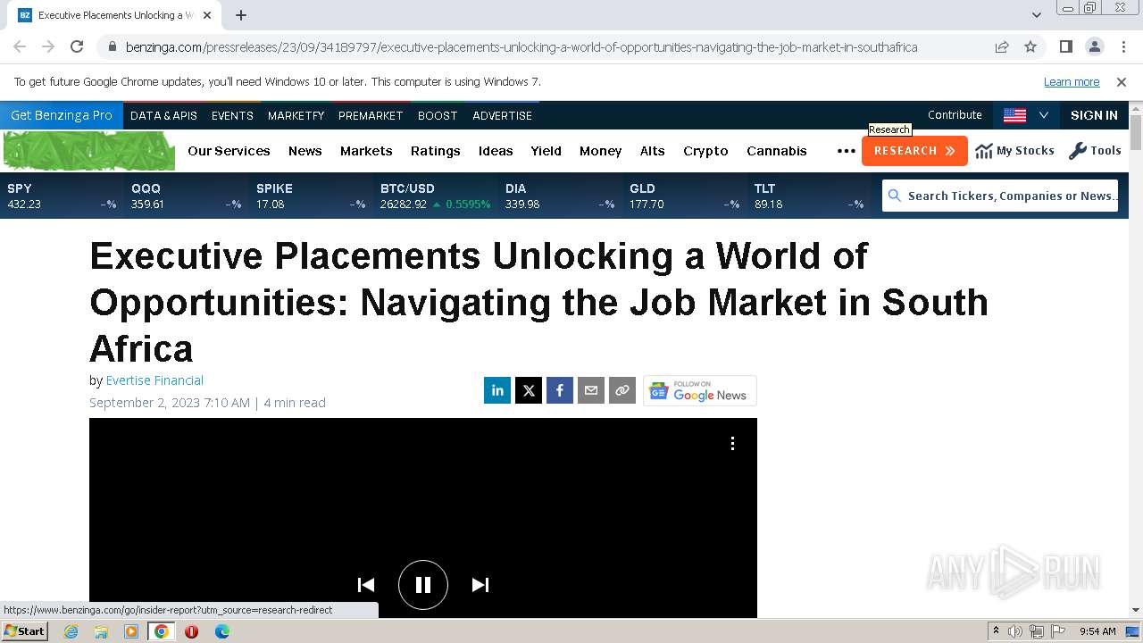Open video player three-dot options menu
This screenshot has width=1143, height=643.
coord(732,444)
